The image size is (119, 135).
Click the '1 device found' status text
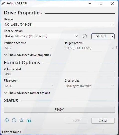pyautogui.click(x=11, y=132)
